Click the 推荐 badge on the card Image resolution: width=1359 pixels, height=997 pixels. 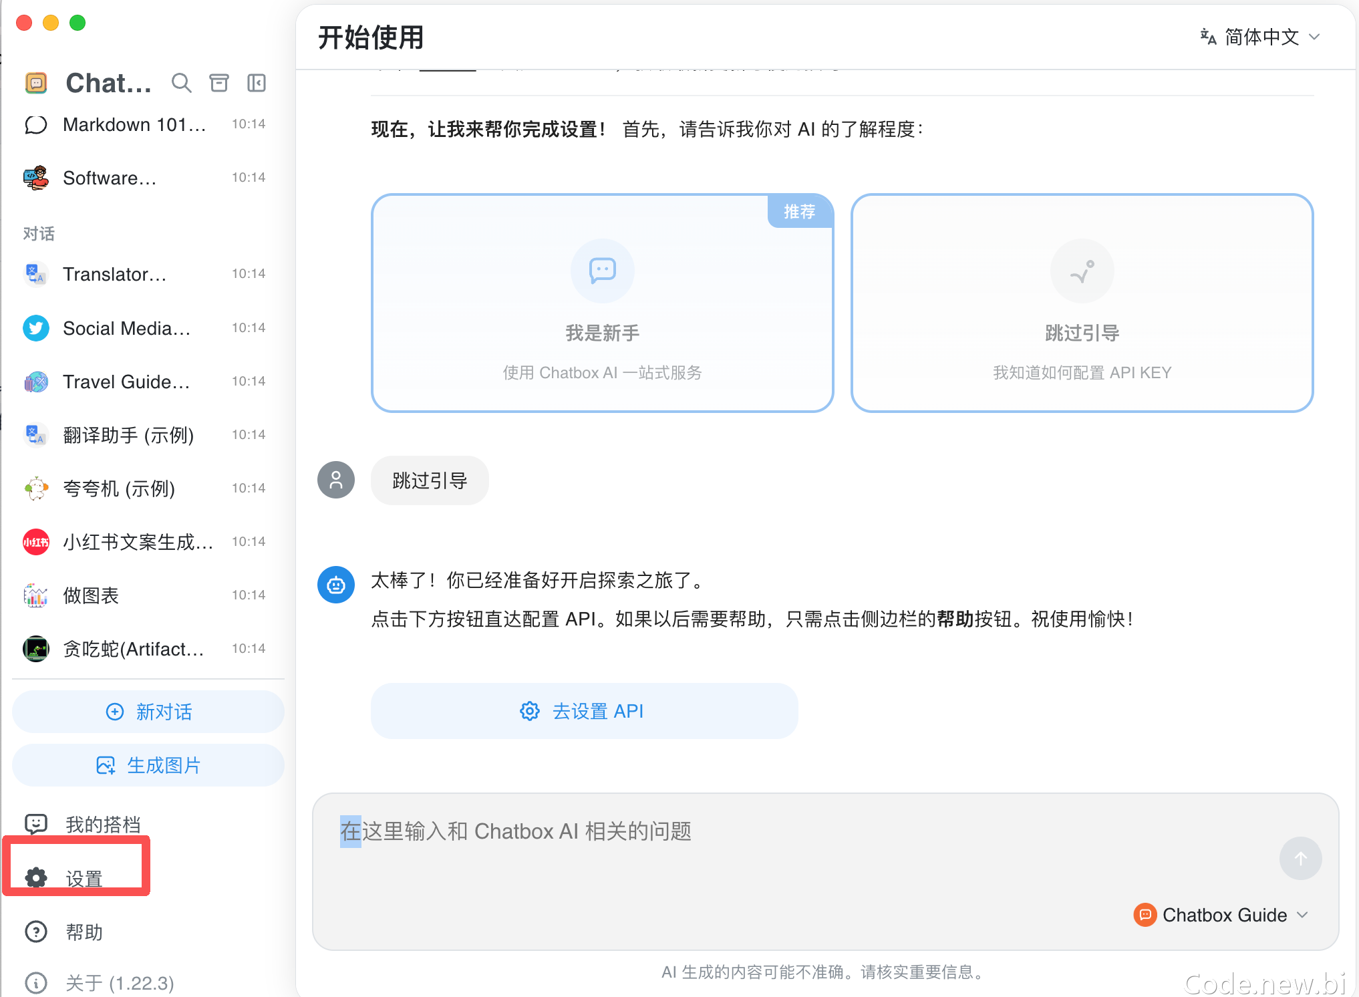pyautogui.click(x=800, y=212)
